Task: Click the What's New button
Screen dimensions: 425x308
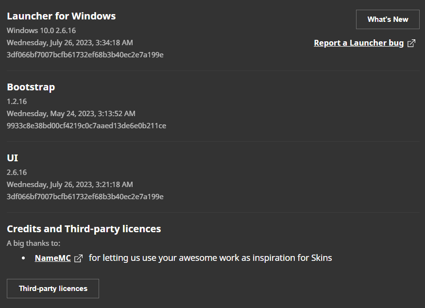Action: (x=388, y=19)
